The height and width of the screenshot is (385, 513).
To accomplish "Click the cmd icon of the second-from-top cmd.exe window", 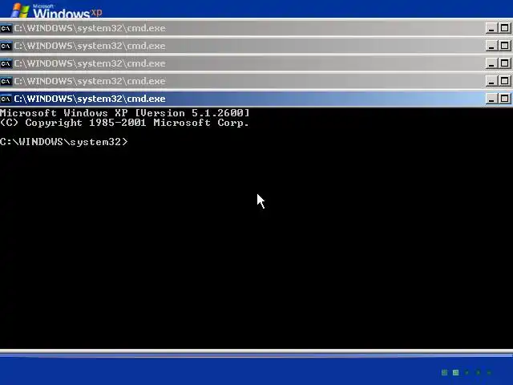I will 6,46.
